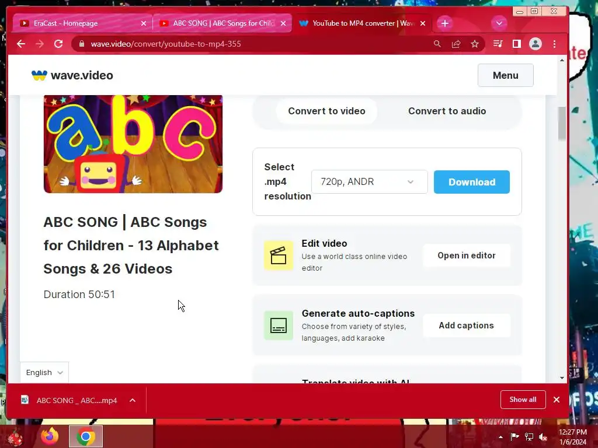Switch to EraCast - Homepage tab
Image resolution: width=598 pixels, height=448 pixels.
(82, 23)
